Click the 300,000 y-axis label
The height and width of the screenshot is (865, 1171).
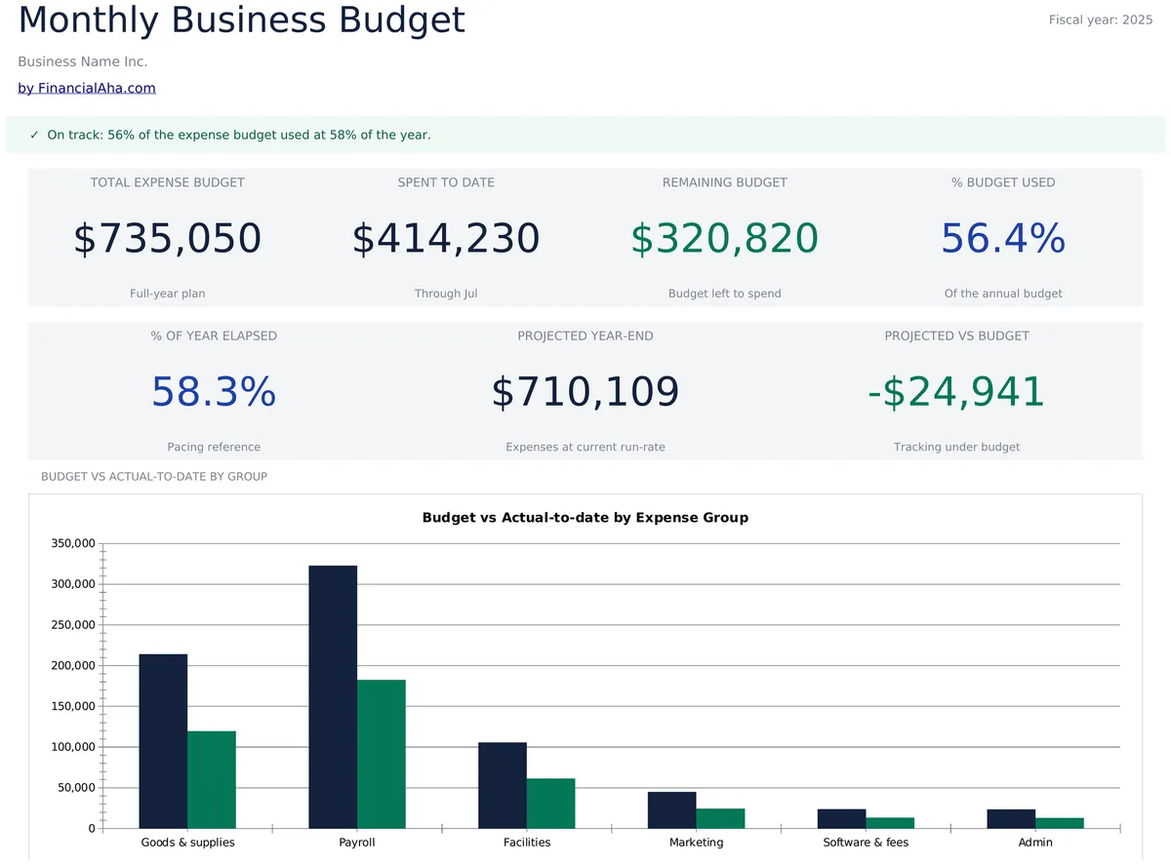pyautogui.click(x=73, y=584)
